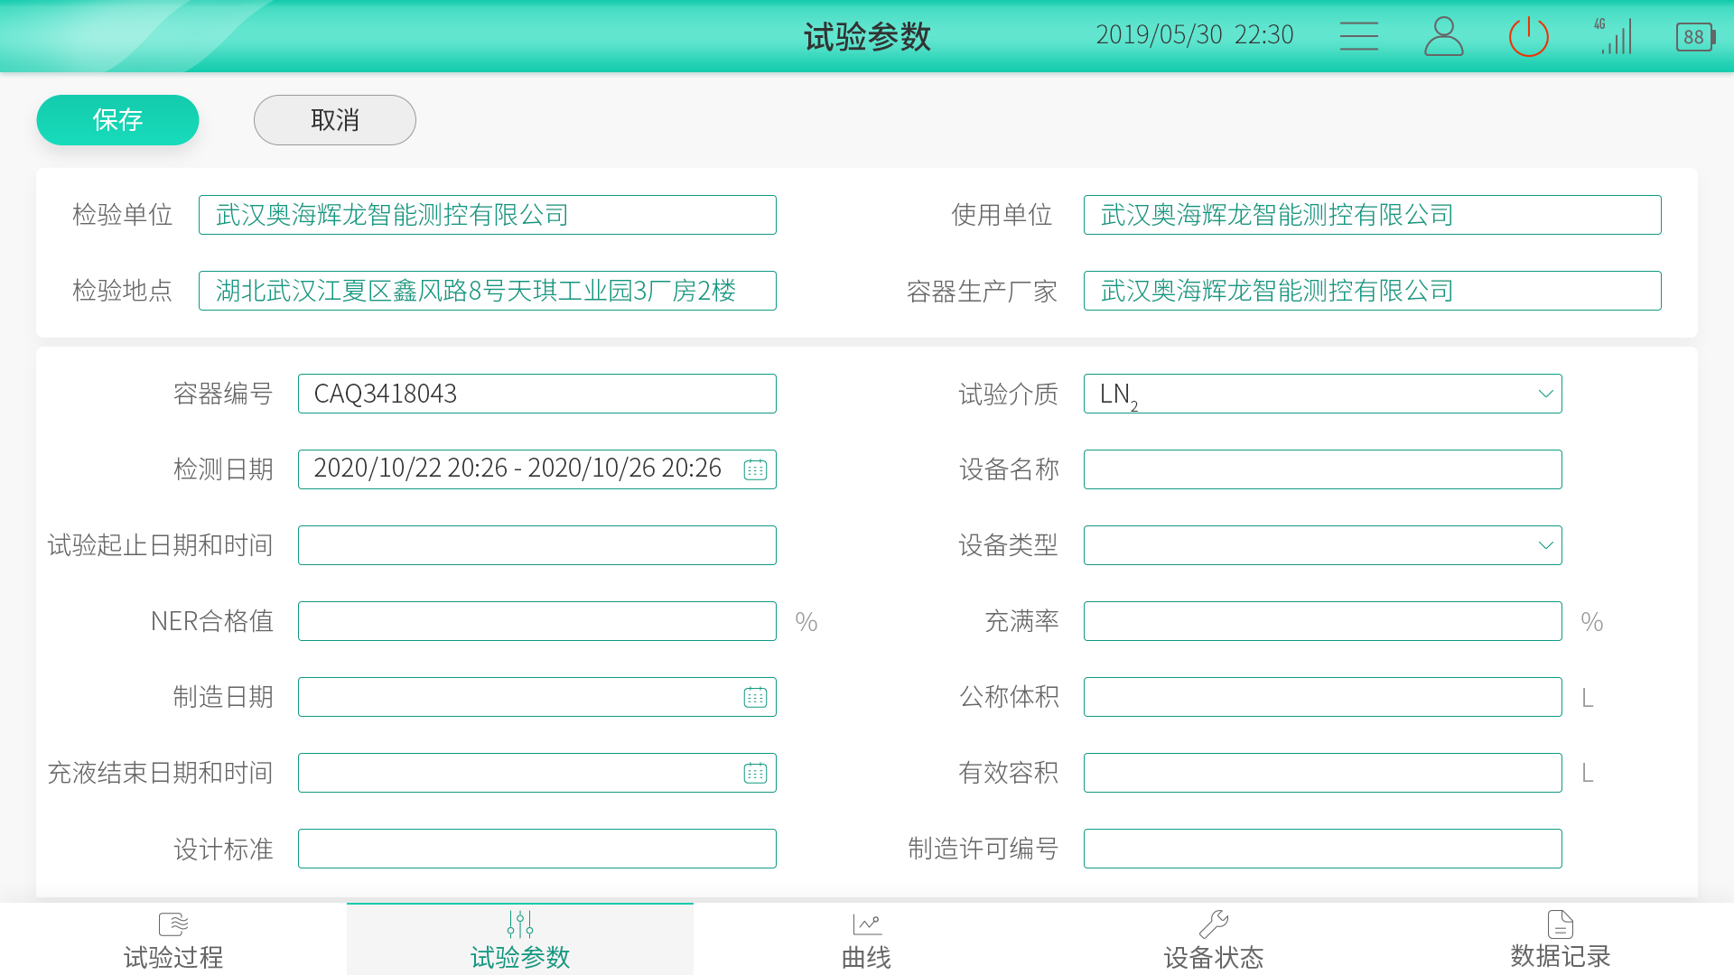The width and height of the screenshot is (1734, 975).
Task: Open calendar icon in 制造日期 field
Action: coord(755,697)
